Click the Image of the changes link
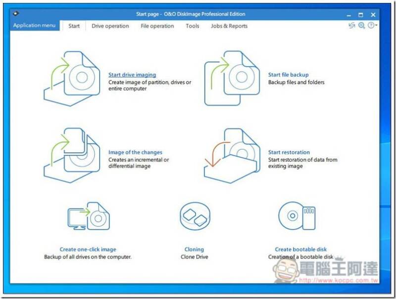The image size is (396, 299). click(135, 152)
